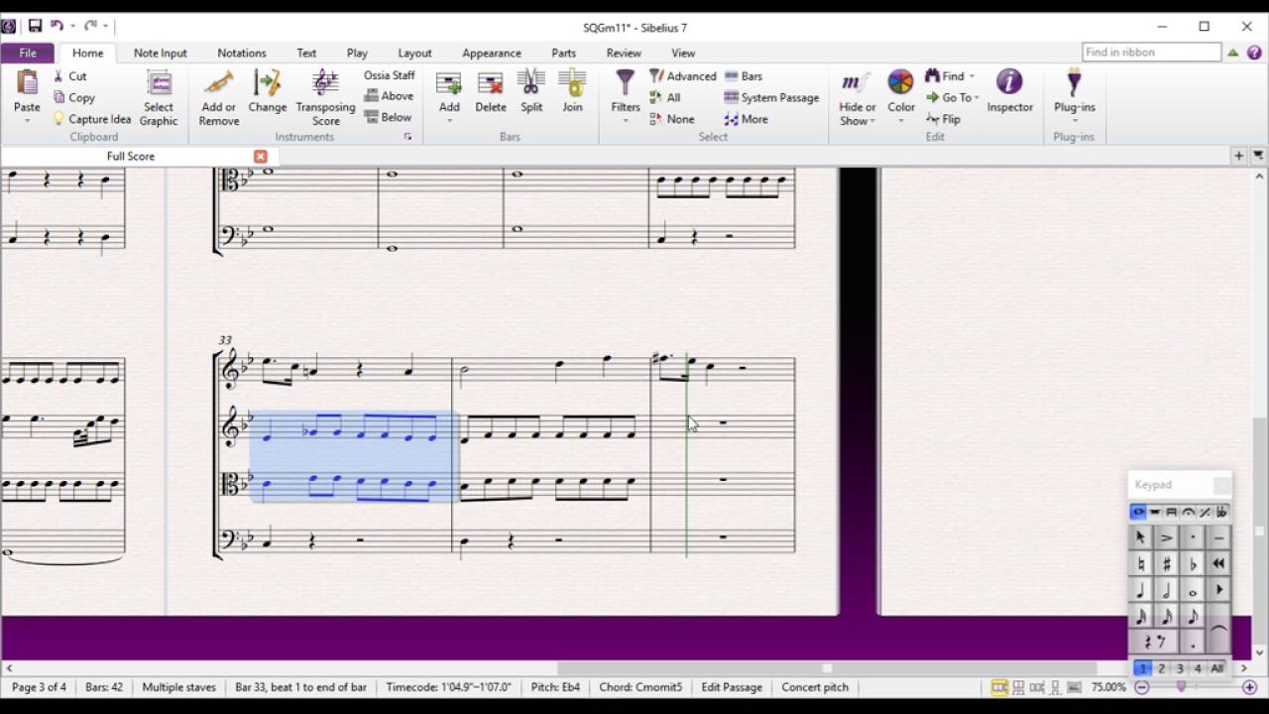This screenshot has width=1269, height=714.
Task: Toggle Transposing Score
Action: (x=325, y=98)
